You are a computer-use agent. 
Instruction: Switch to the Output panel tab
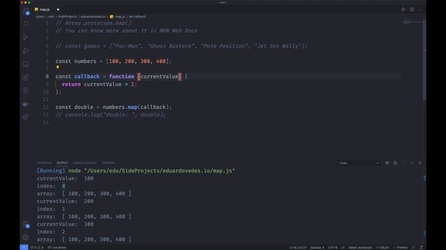(62, 163)
